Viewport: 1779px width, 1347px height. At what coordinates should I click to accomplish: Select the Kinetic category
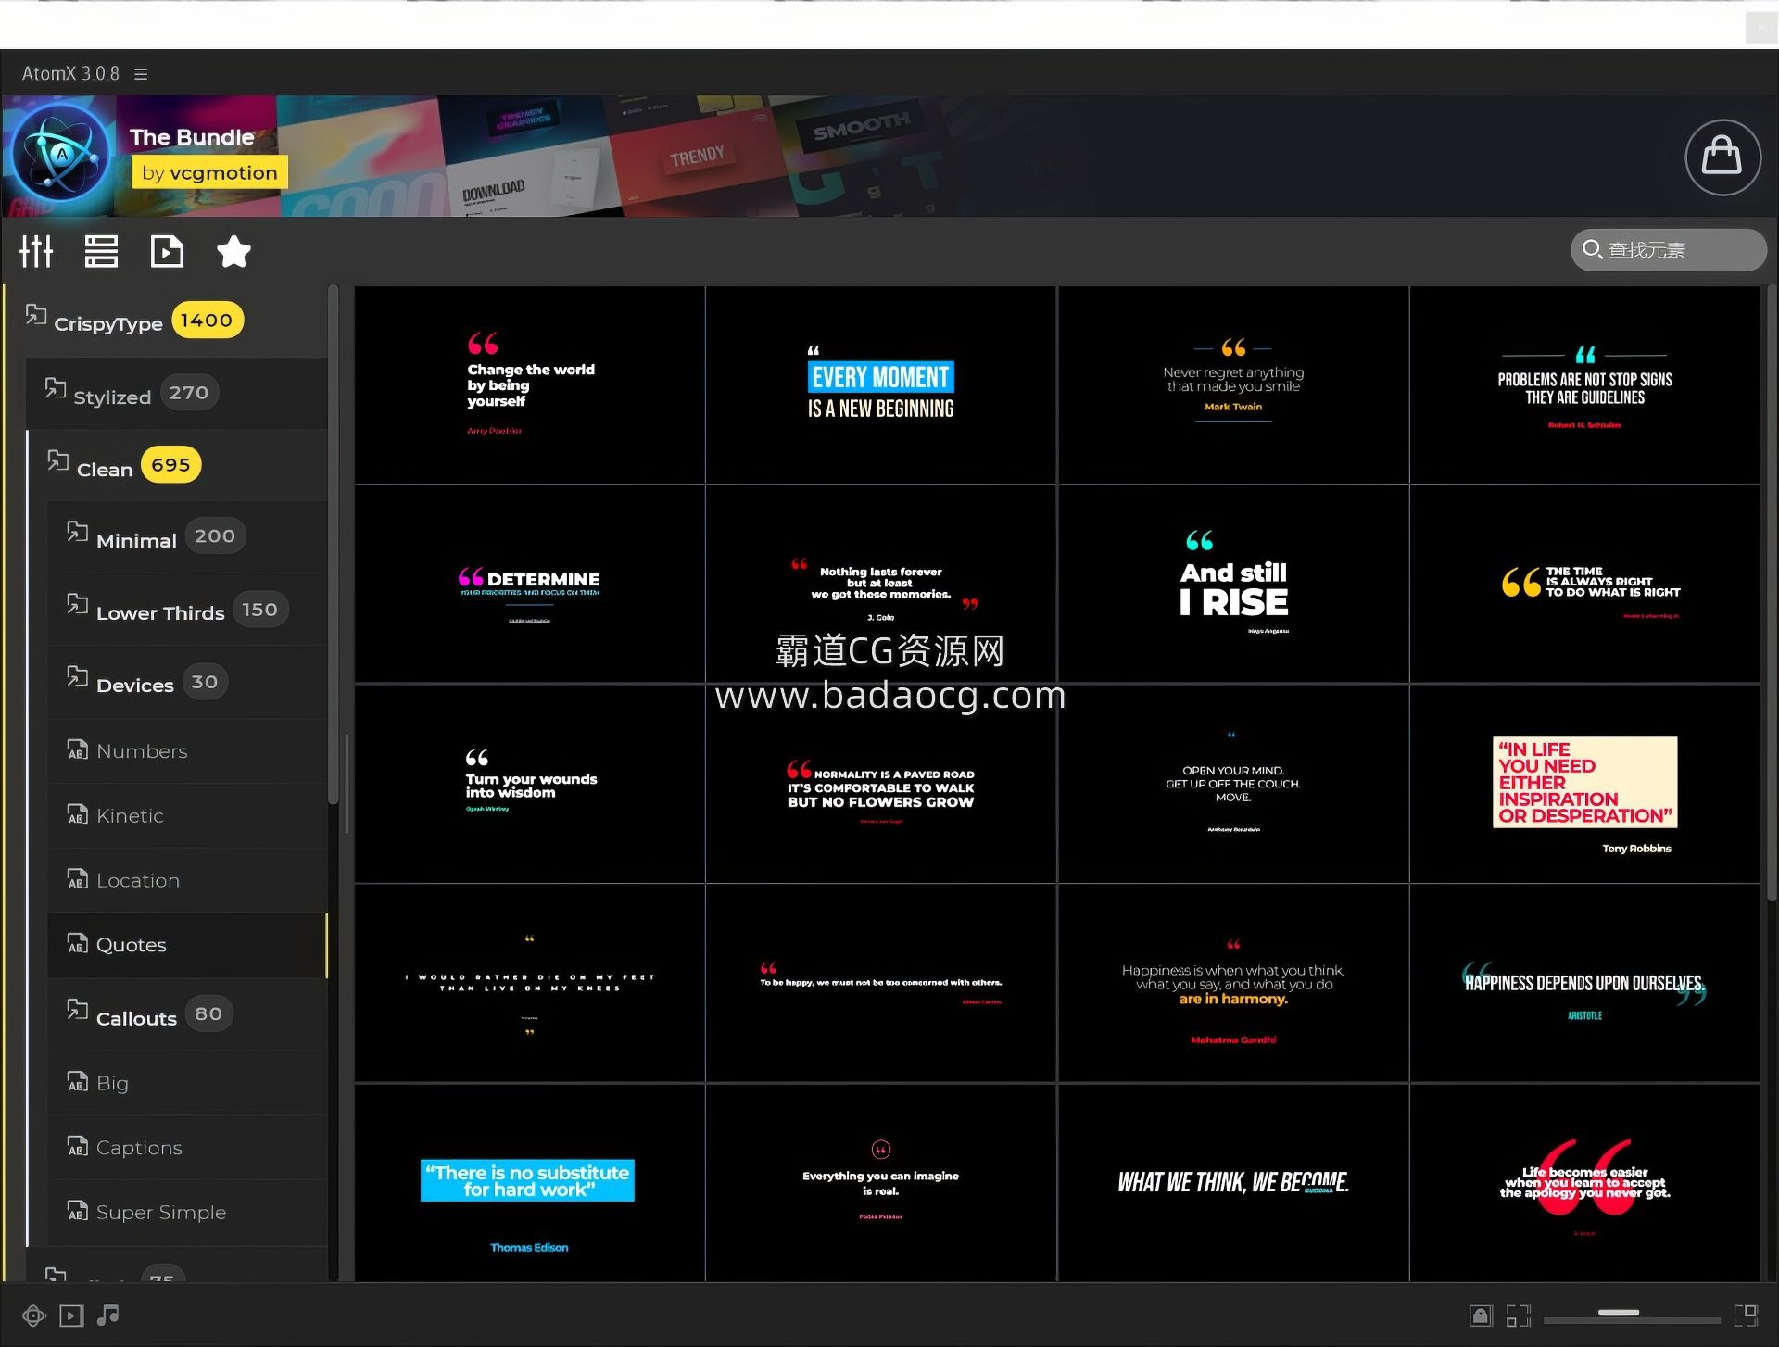[188, 816]
